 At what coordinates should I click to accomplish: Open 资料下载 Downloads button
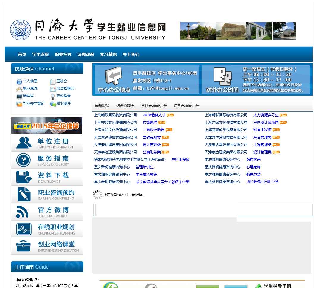[x=47, y=177]
